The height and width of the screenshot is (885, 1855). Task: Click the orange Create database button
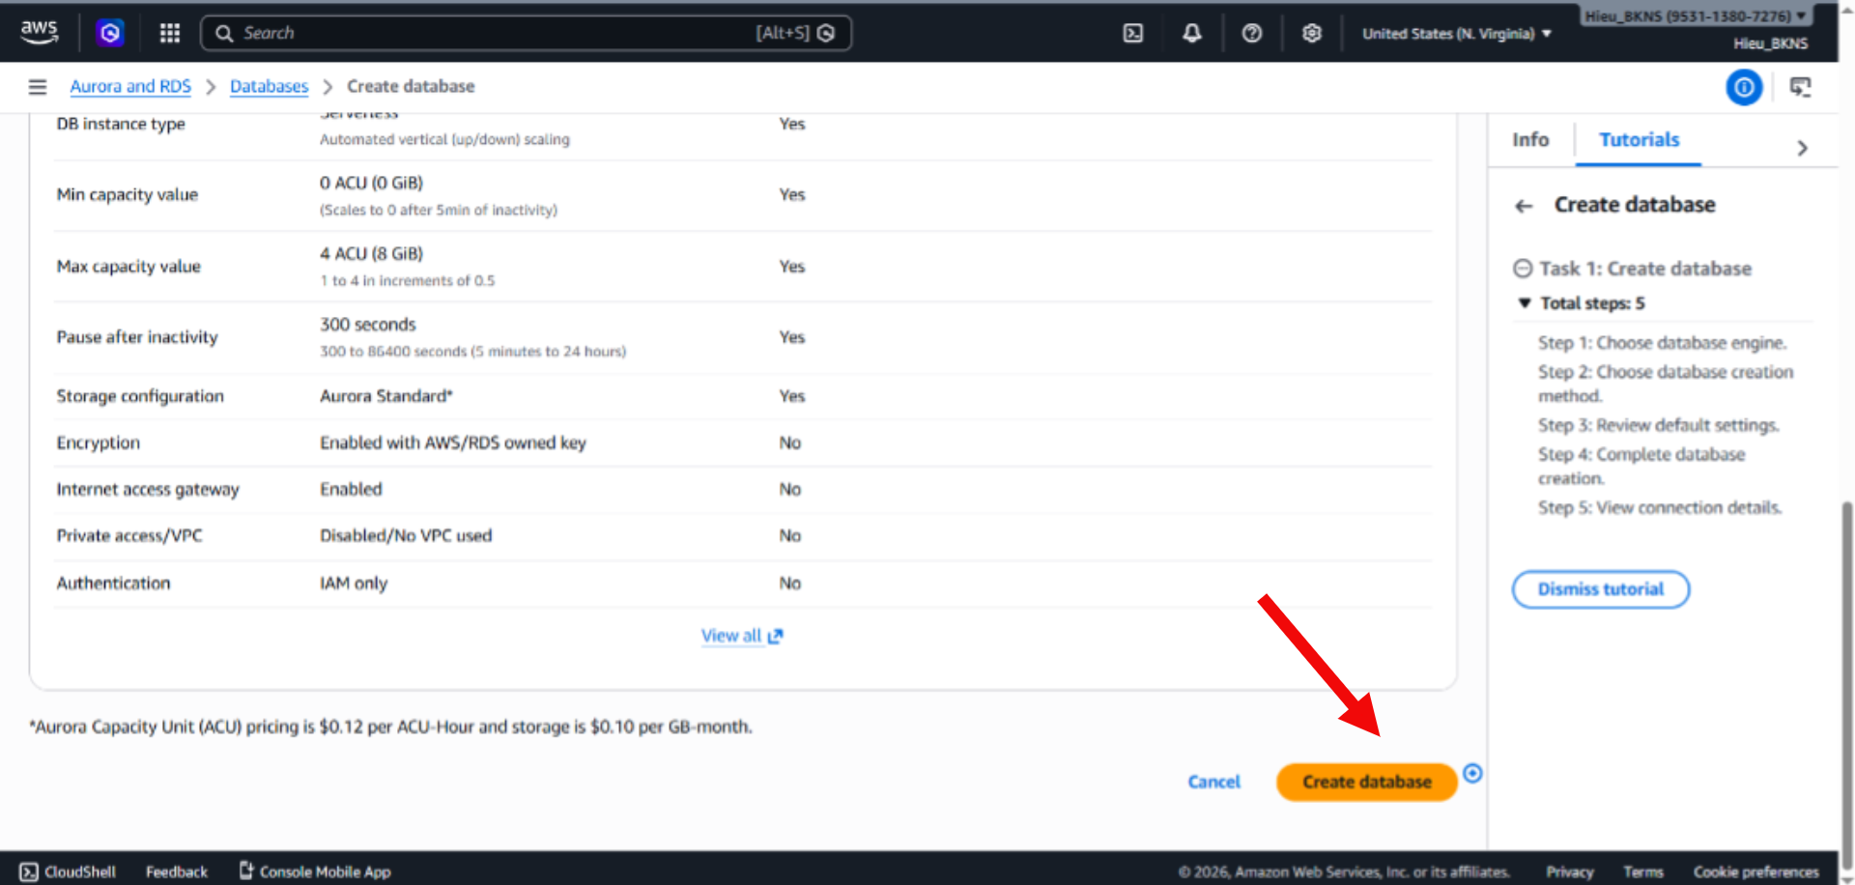coord(1366,782)
